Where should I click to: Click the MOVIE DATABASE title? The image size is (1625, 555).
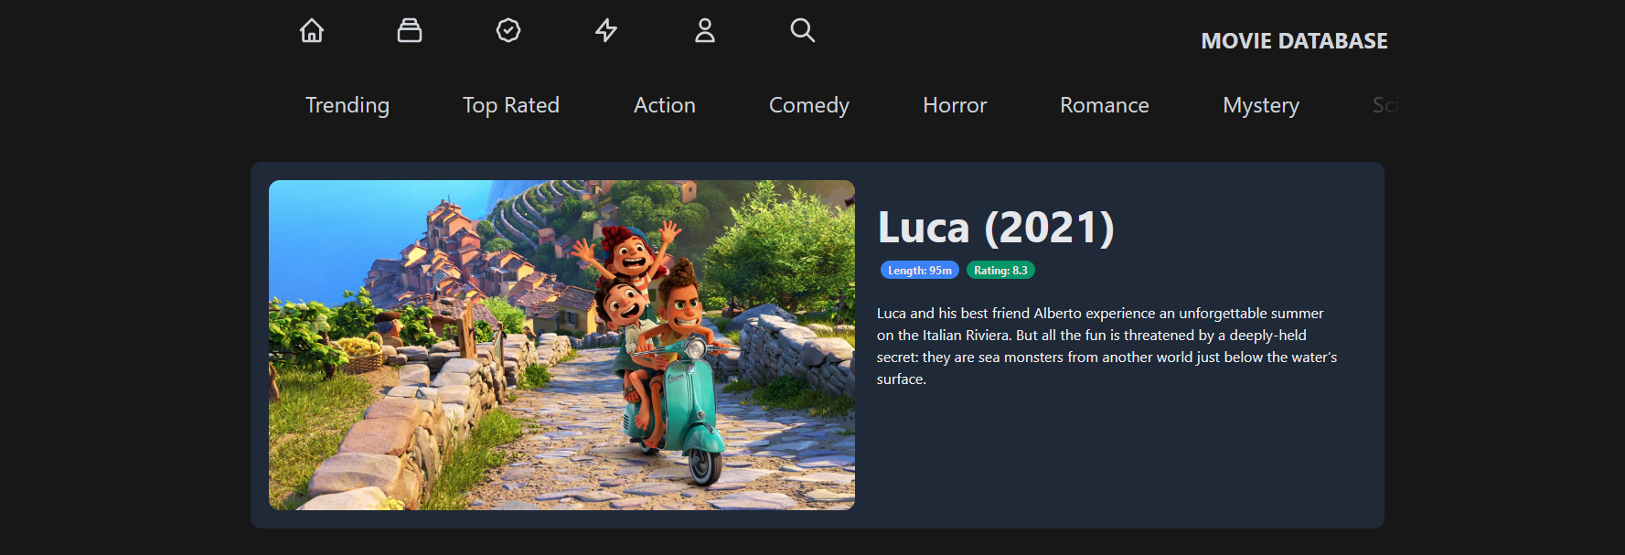(x=1294, y=41)
